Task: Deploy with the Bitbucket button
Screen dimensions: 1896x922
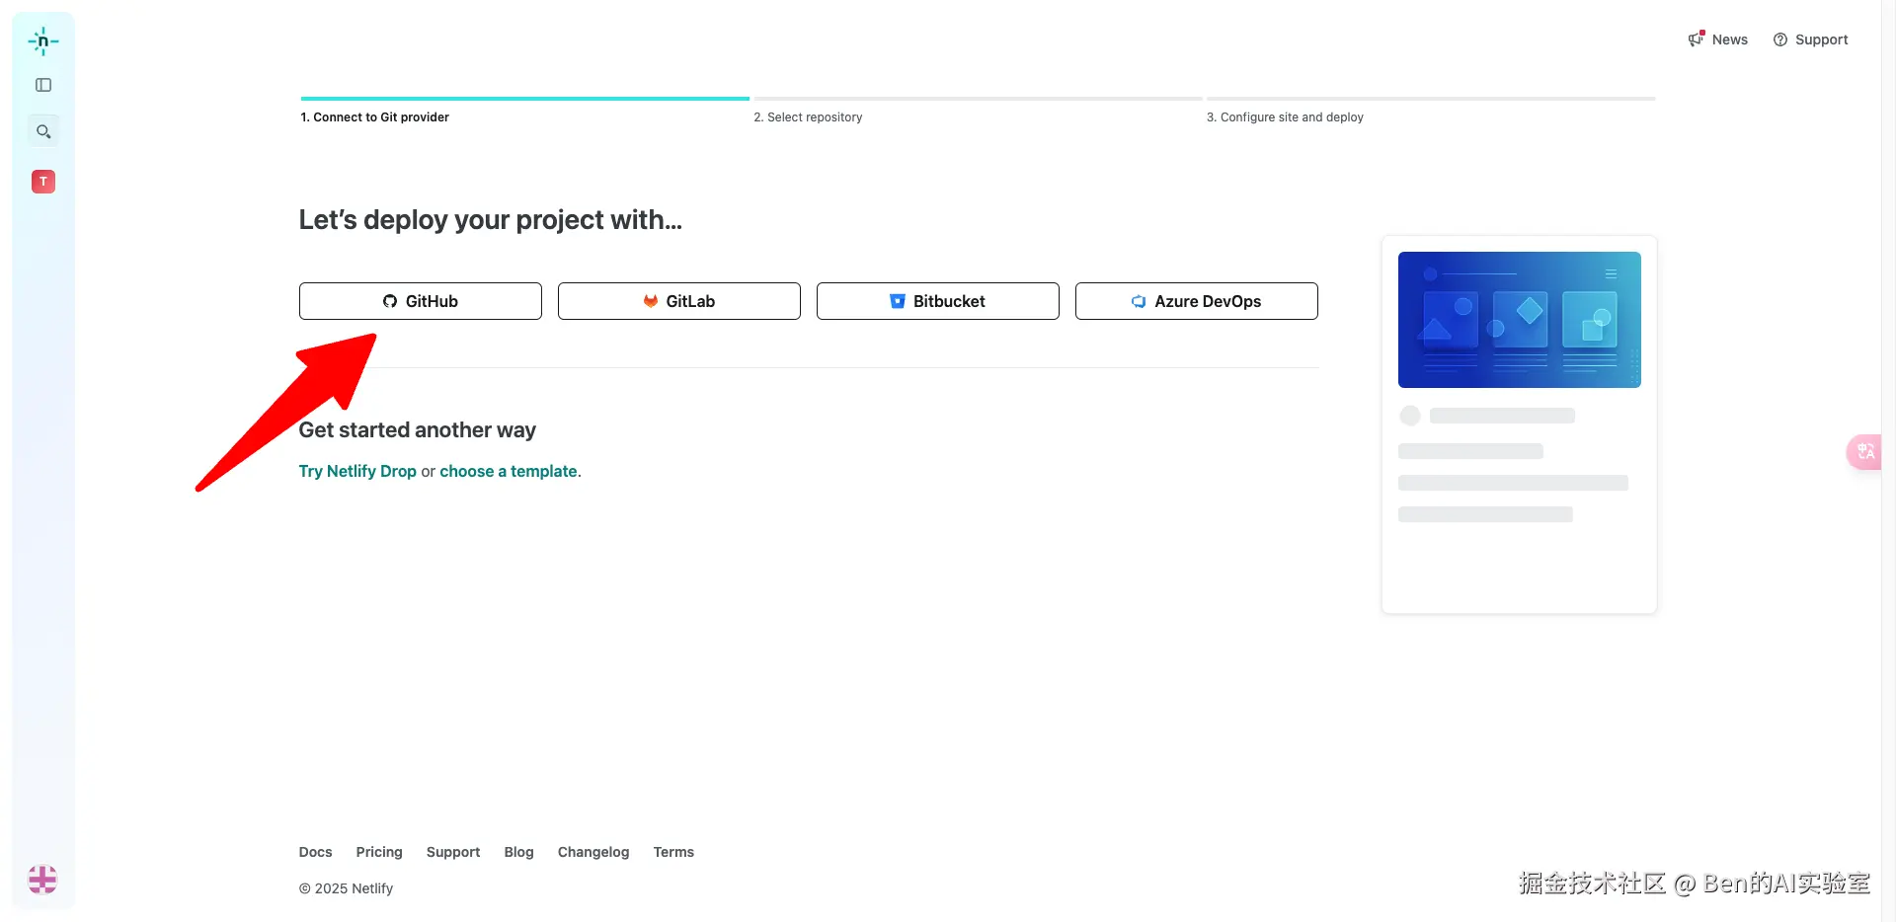Action: (x=938, y=301)
